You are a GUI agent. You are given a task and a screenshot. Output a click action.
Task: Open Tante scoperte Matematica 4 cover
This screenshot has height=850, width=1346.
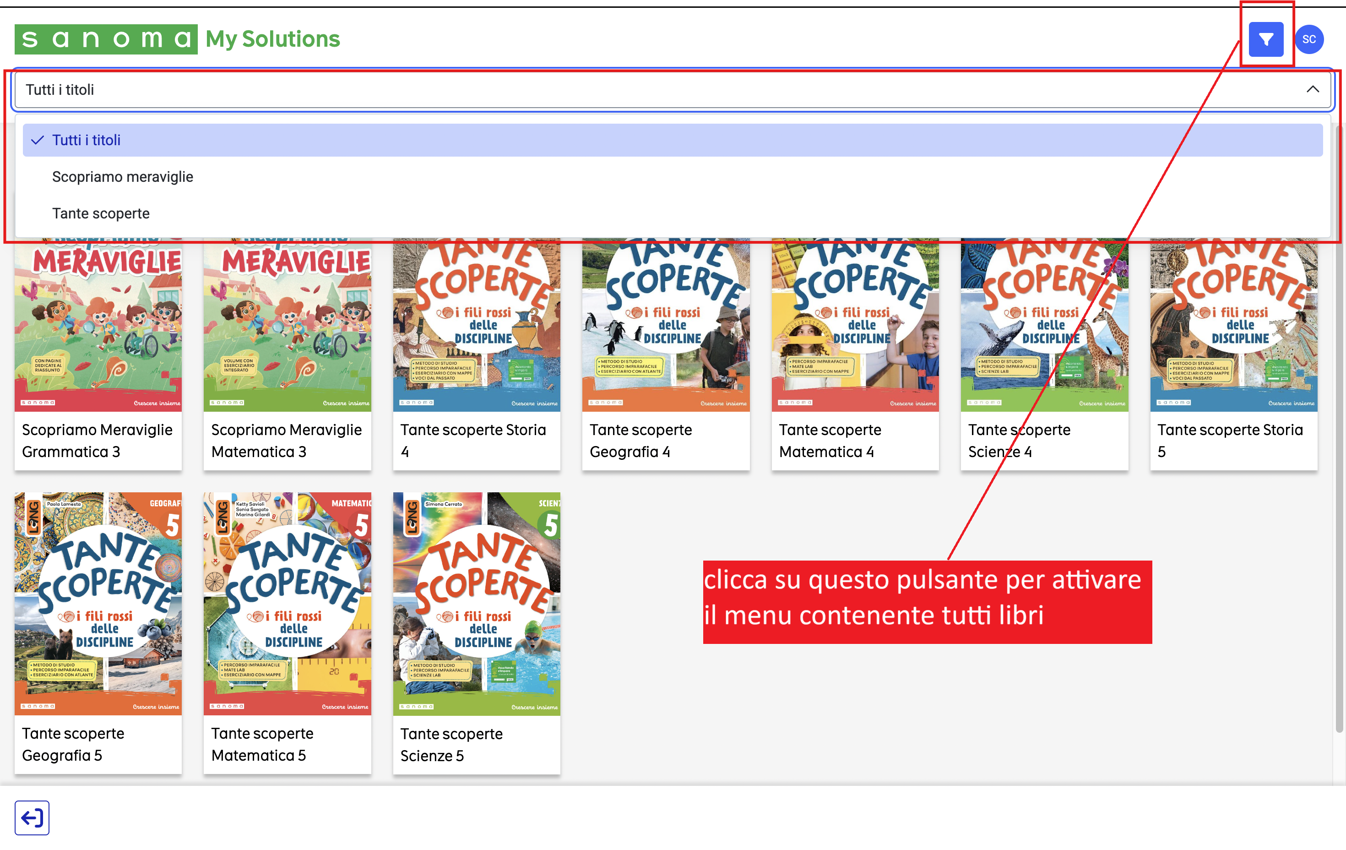coord(855,325)
